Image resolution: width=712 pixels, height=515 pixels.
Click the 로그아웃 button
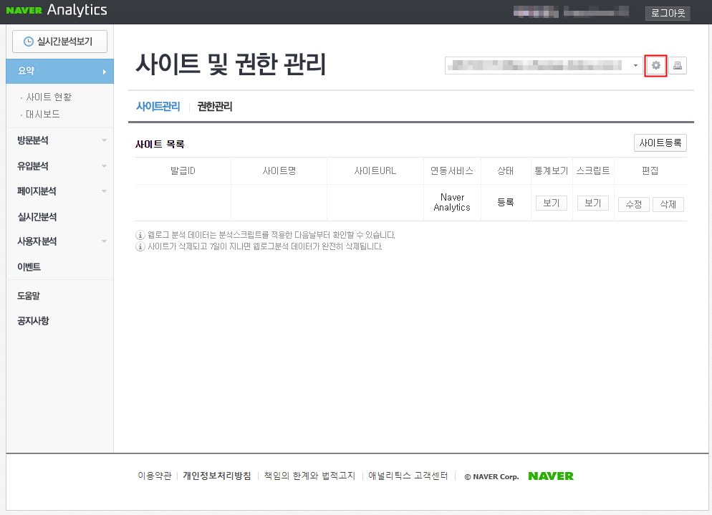(667, 13)
